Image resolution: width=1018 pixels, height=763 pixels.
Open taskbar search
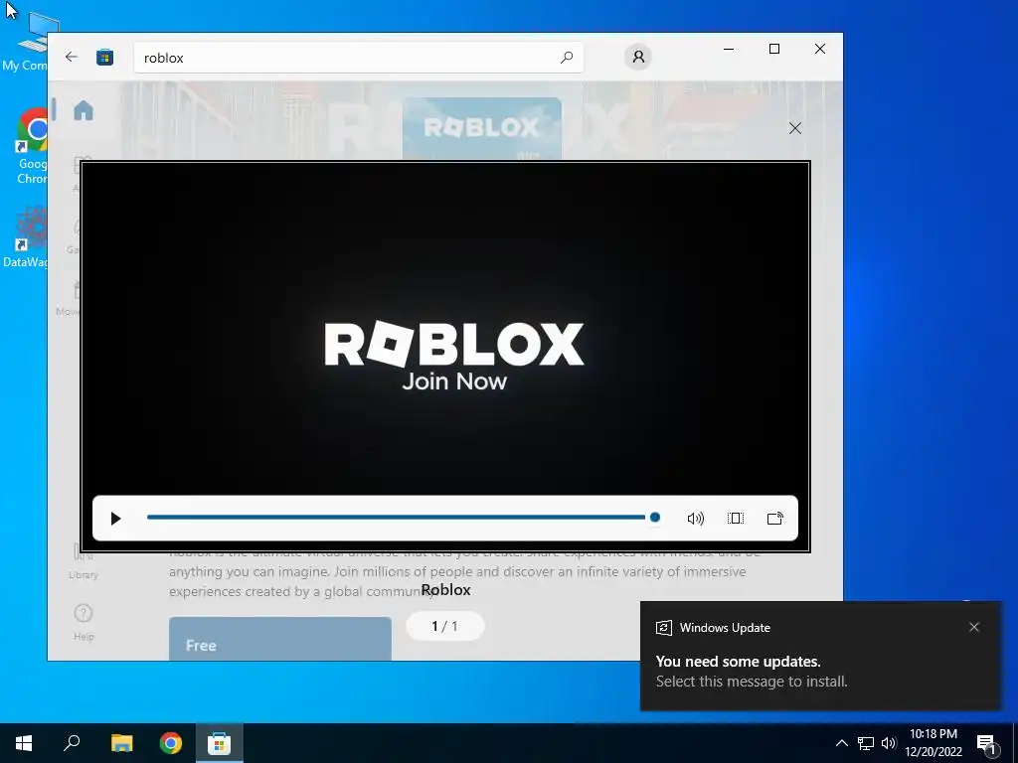[72, 743]
